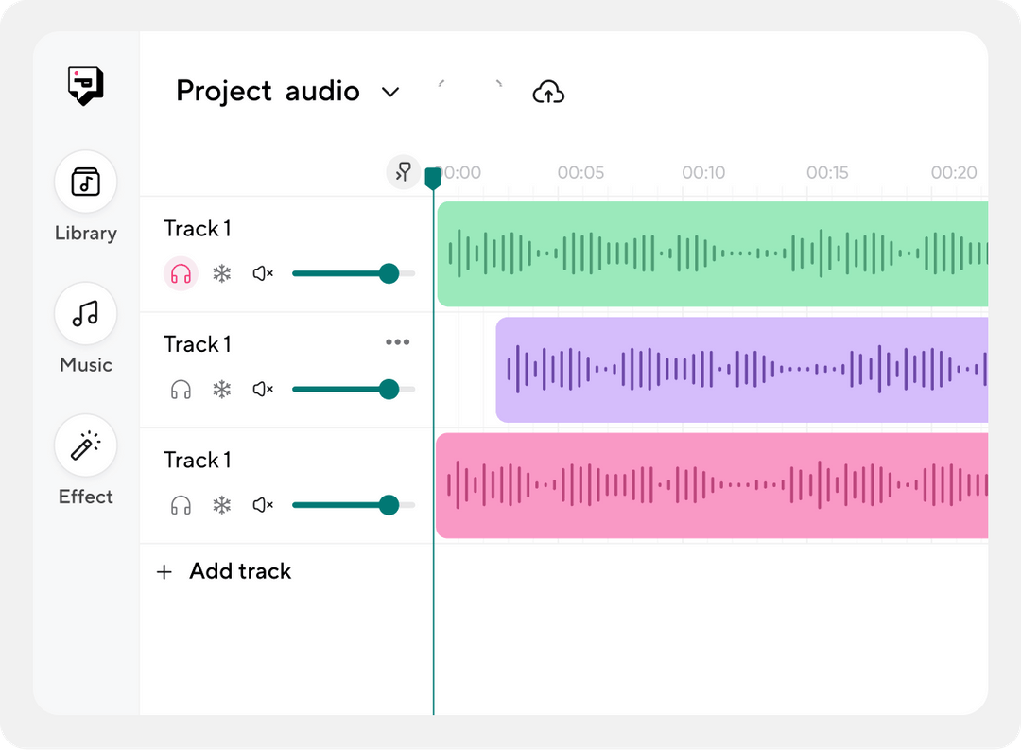Click the app logo in the corner
This screenshot has height=750, width=1021.
point(85,83)
